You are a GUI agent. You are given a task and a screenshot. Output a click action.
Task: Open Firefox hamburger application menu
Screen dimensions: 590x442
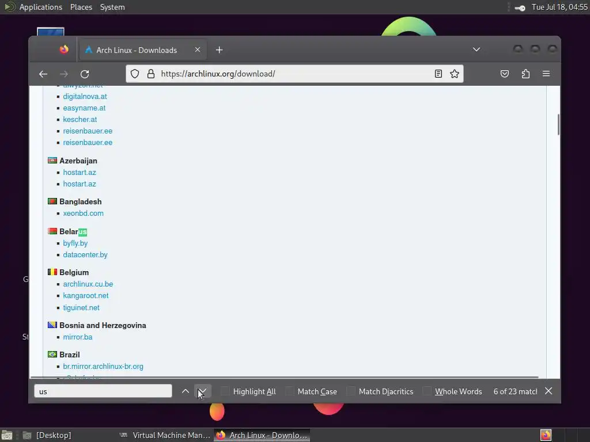click(x=546, y=74)
